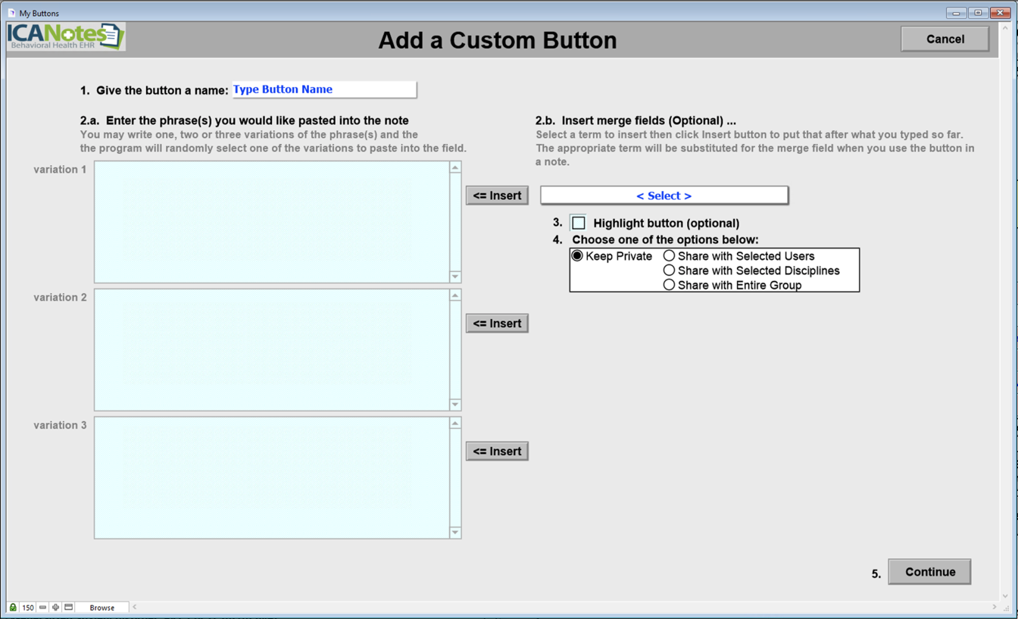Toggle the status toolbar window icon
This screenshot has height=619, width=1018.
tap(68, 607)
